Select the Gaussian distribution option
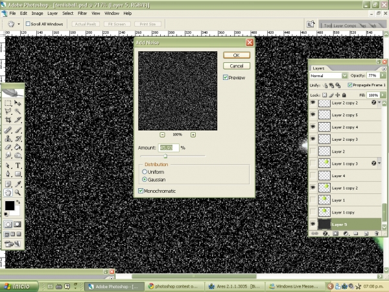This screenshot has height=292, width=389. pyautogui.click(x=145, y=179)
